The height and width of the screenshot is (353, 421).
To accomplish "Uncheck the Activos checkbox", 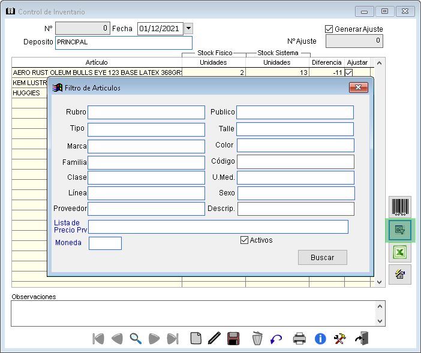I will [244, 240].
